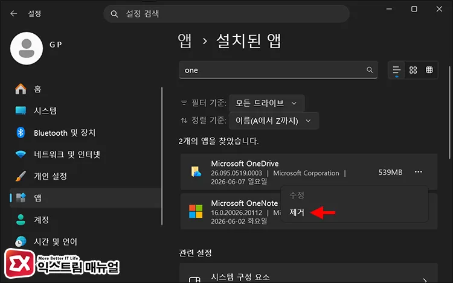Click the back arrow in Settings
Image resolution: width=453 pixels, height=283 pixels.
click(x=13, y=13)
